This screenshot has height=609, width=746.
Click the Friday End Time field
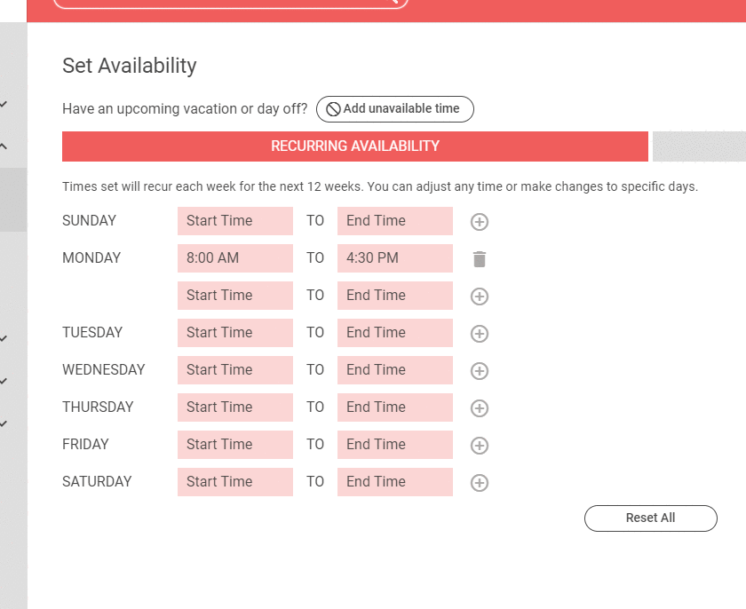[395, 445]
